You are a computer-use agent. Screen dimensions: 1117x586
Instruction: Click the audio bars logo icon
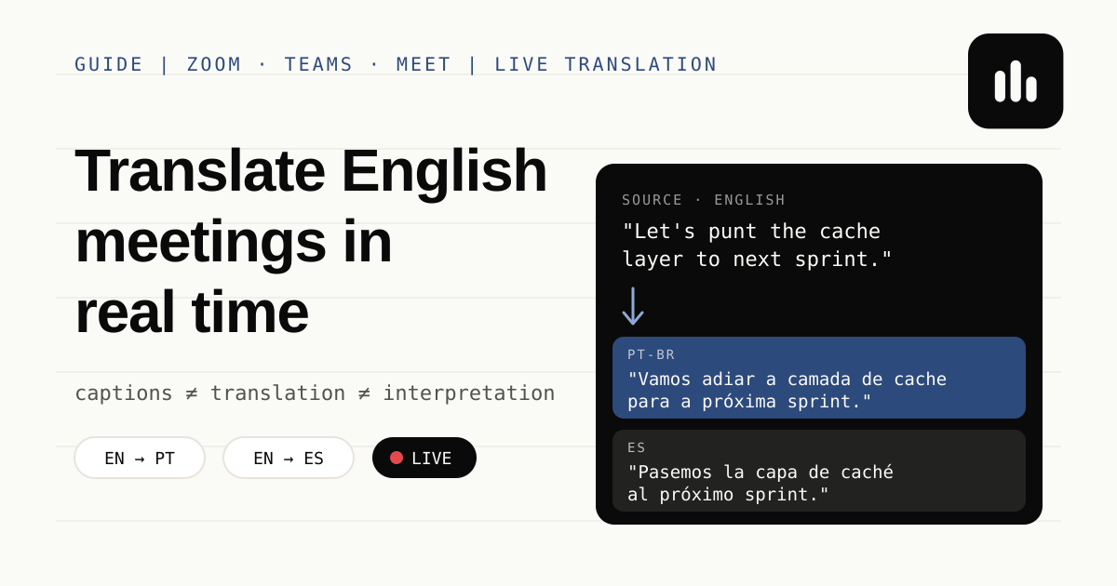tap(1016, 81)
